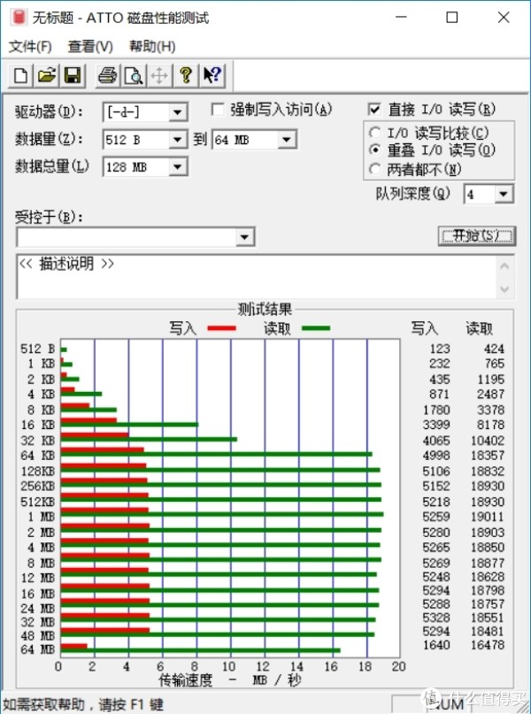Click the 512 B row label

(x=38, y=349)
